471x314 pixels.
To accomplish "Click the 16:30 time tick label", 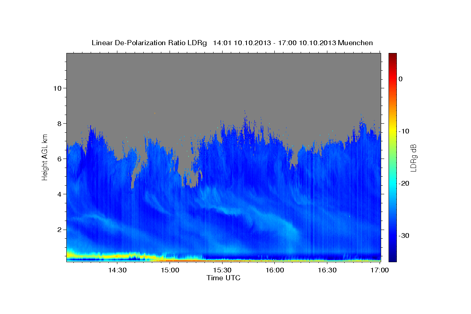I will [x=327, y=270].
